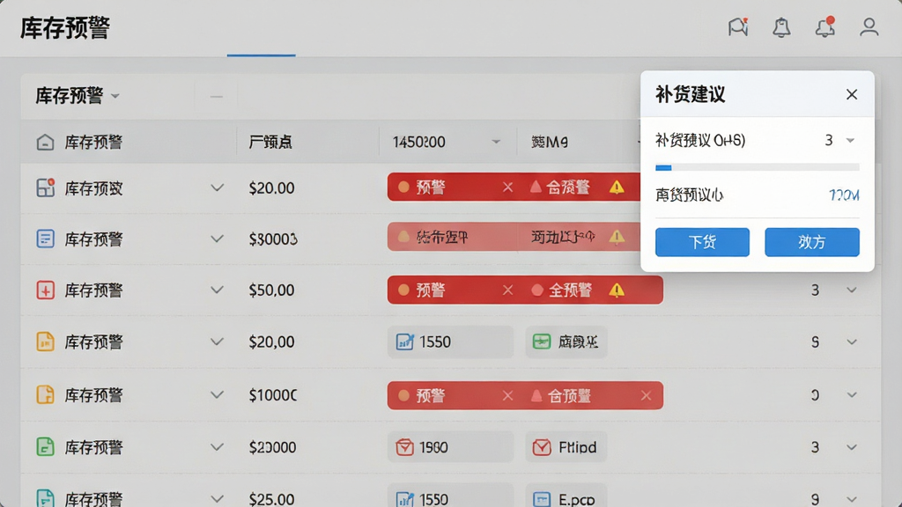Remove the 预警 tag in $1000C row

pos(507,395)
